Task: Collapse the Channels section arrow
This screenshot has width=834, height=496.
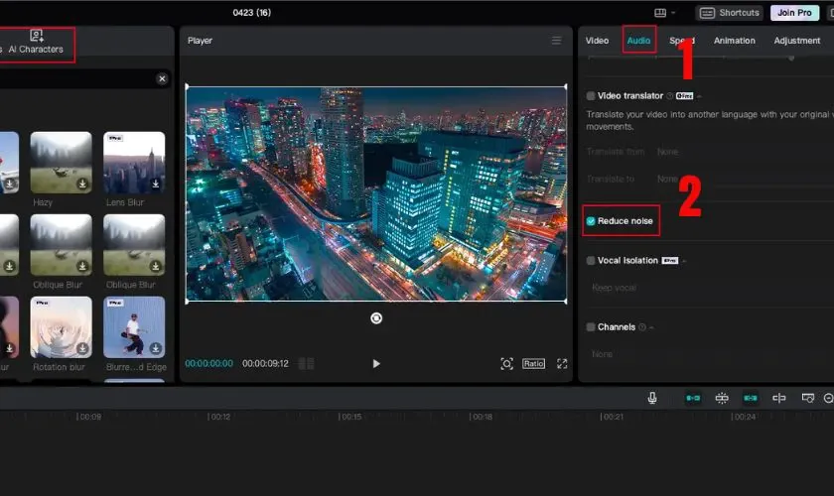Action: pyautogui.click(x=651, y=327)
